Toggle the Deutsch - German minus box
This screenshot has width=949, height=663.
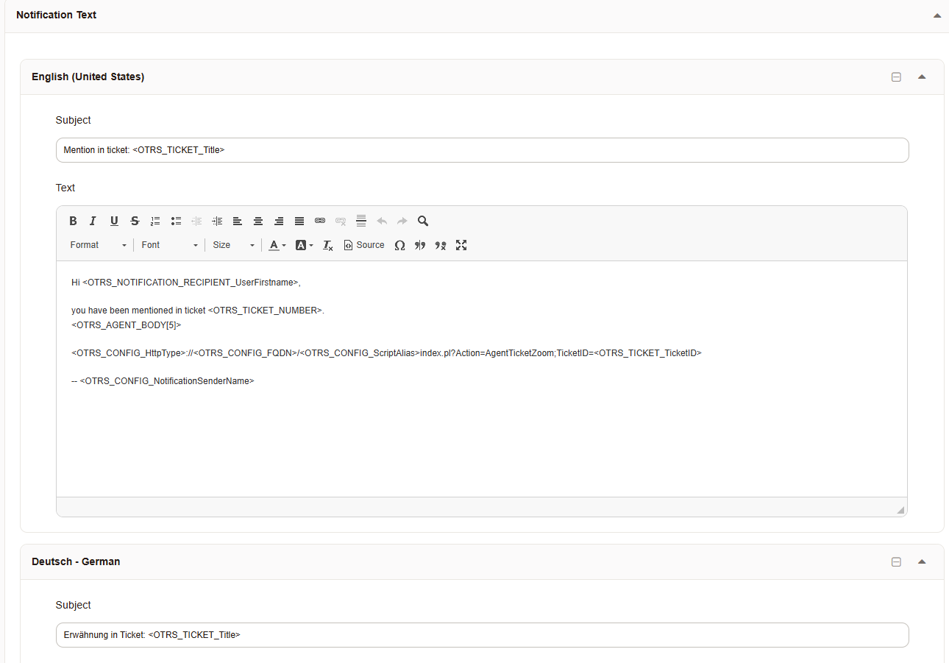[x=896, y=562]
